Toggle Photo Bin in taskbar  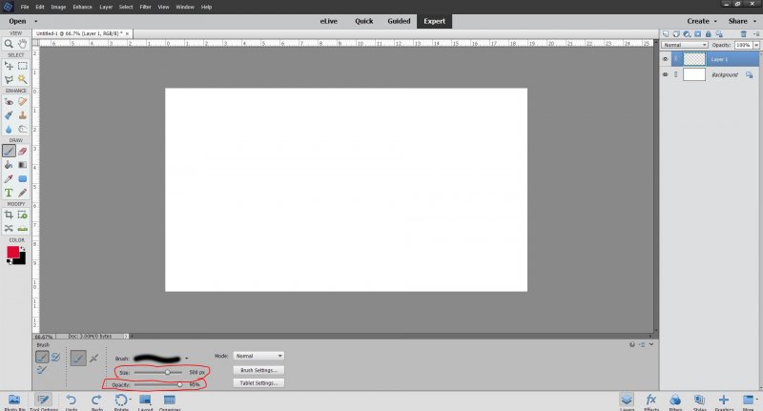(14, 402)
